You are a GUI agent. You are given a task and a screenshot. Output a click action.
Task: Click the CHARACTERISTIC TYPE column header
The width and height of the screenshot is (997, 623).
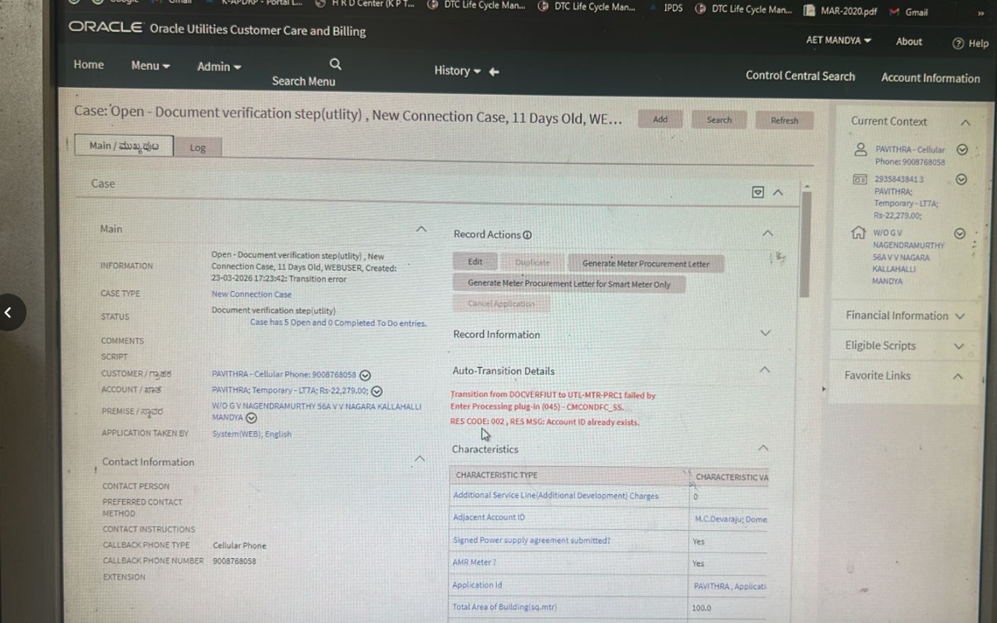click(569, 475)
